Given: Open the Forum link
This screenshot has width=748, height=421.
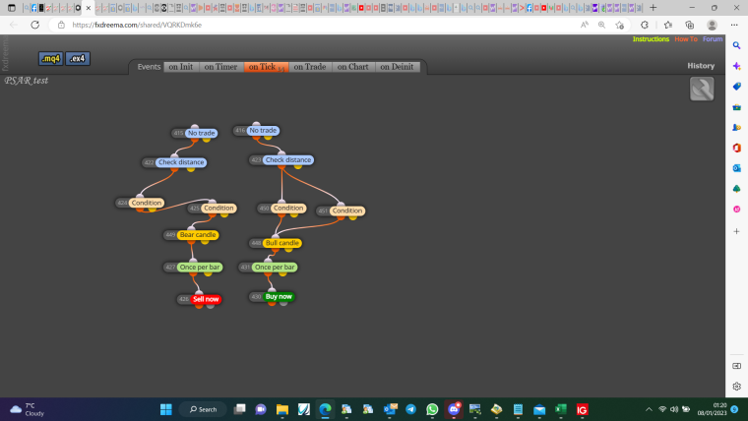Looking at the screenshot, I should pos(713,39).
